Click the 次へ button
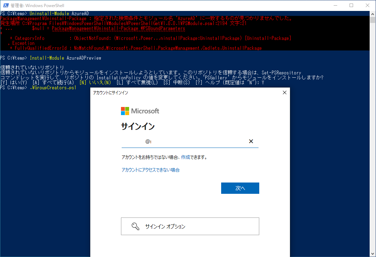 coord(240,188)
